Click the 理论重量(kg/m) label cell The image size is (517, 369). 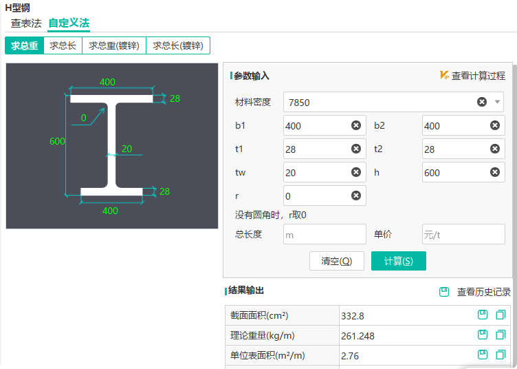point(283,336)
